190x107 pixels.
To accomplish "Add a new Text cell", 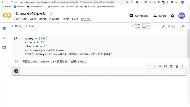I will [x=30, y=26].
